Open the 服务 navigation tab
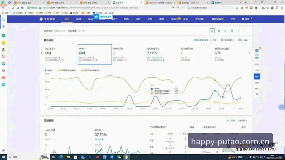Image resolution: width=285 pixels, height=160 pixels. (x=162, y=19)
